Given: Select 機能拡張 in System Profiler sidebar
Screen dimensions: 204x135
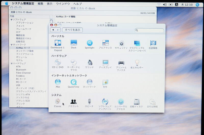Looking at the screenshot, I should pyautogui.click(x=20, y=35).
